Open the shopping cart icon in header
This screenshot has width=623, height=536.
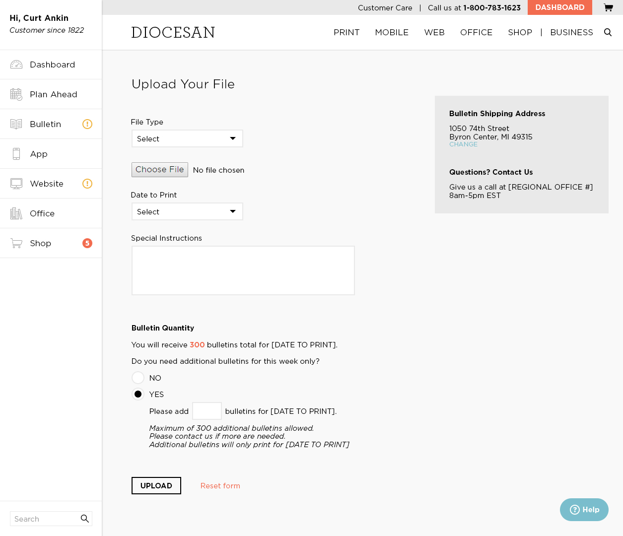(608, 7)
